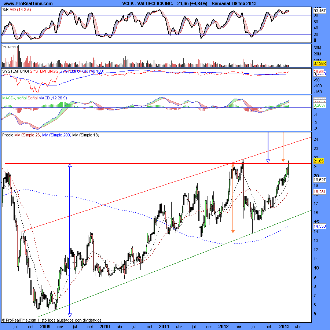Click the %K %D (14 3 5) stochastic label

point(16,10)
